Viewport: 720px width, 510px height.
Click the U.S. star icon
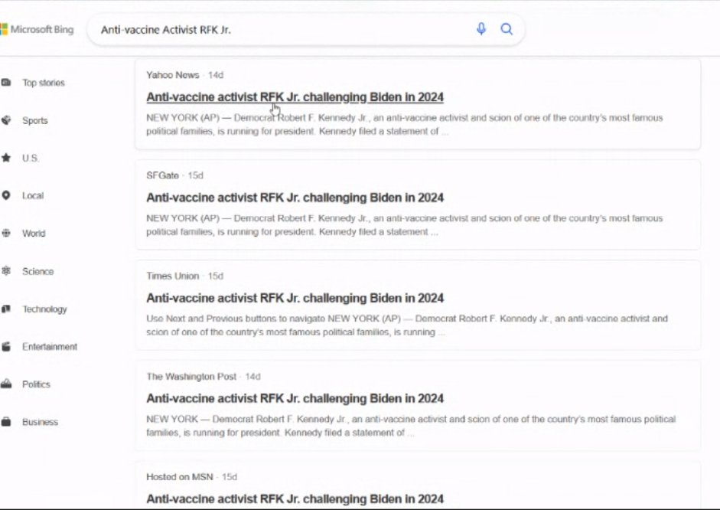click(6, 158)
